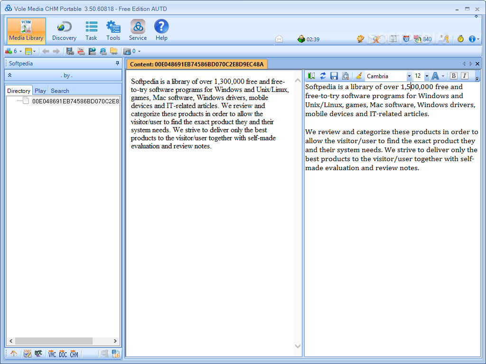
Task: Switch to the Discovery ribbon tab
Action: 64,31
